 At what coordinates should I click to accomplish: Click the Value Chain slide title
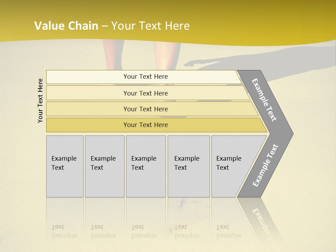66,26
